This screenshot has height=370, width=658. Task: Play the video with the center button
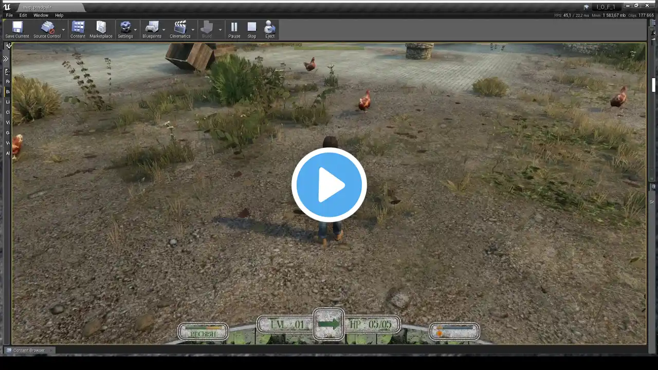click(x=329, y=185)
